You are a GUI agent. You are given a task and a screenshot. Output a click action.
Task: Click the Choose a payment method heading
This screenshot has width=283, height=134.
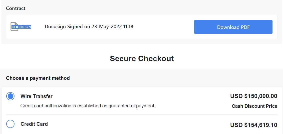38,78
